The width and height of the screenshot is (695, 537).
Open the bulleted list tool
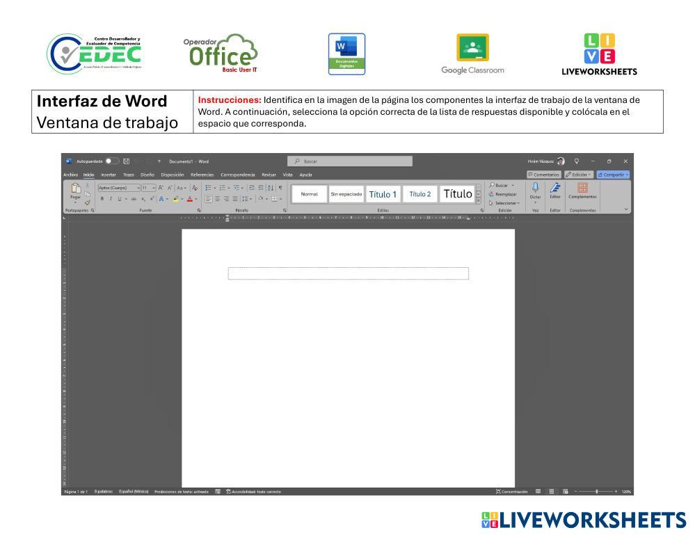pyautogui.click(x=207, y=187)
